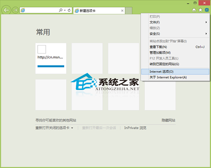Open the http://cn.msn... frequent site tile

click(51, 58)
